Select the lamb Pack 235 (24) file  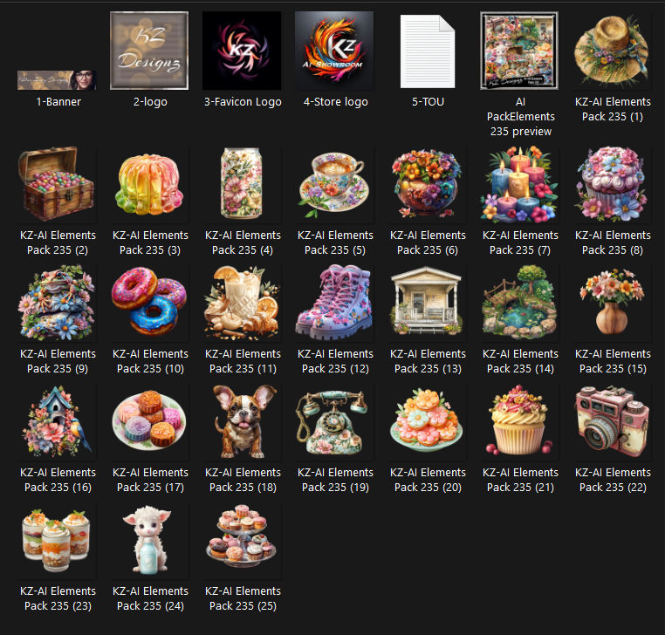click(149, 539)
